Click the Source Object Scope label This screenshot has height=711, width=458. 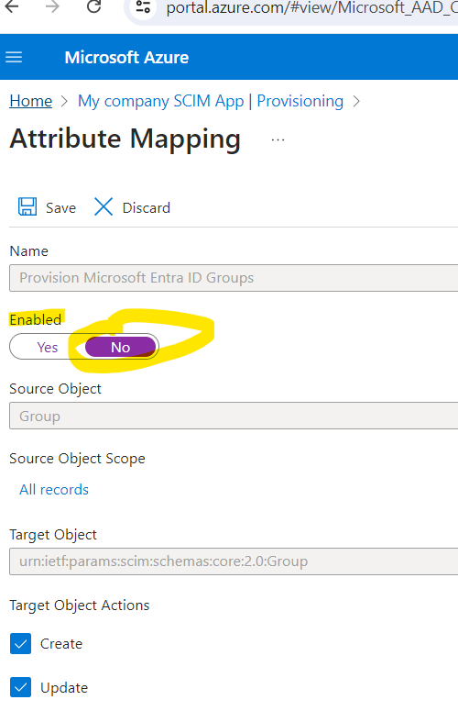(77, 459)
